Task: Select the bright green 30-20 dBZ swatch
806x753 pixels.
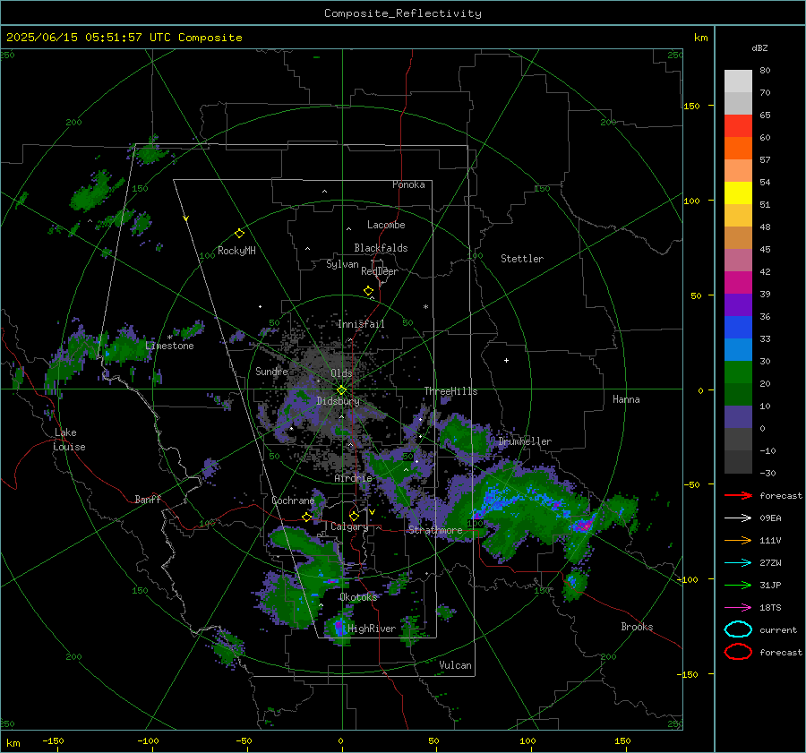Action: pos(738,372)
